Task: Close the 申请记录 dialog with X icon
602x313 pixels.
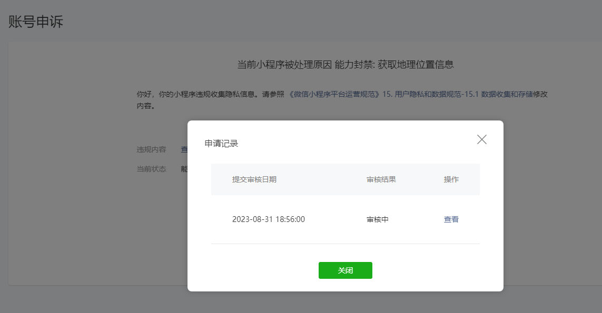Action: 482,139
